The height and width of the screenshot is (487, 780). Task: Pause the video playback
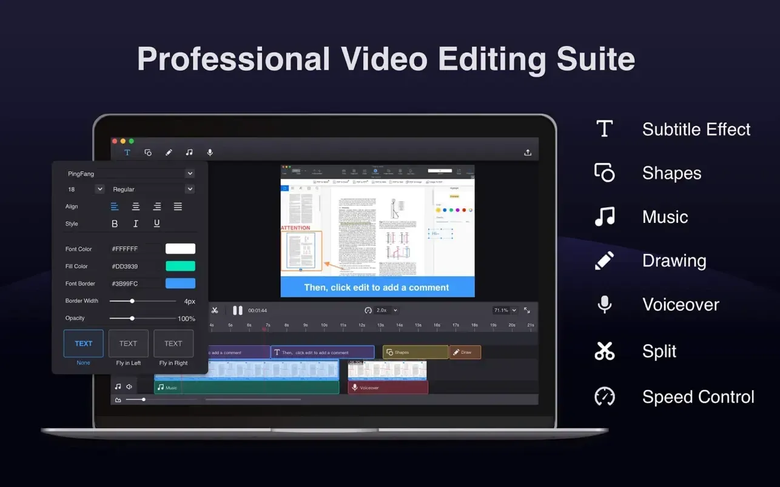(238, 310)
